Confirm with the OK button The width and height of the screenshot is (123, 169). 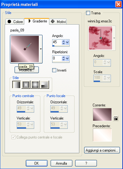coord(37,163)
